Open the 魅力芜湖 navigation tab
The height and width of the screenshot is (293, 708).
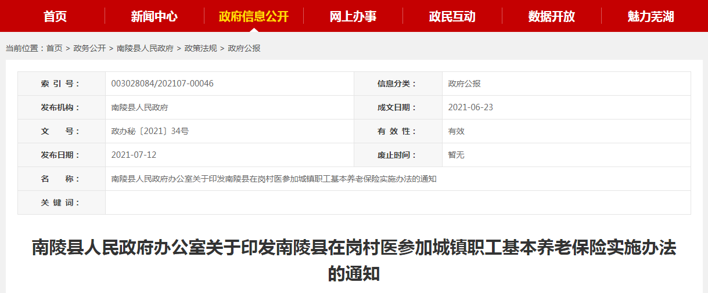click(651, 16)
